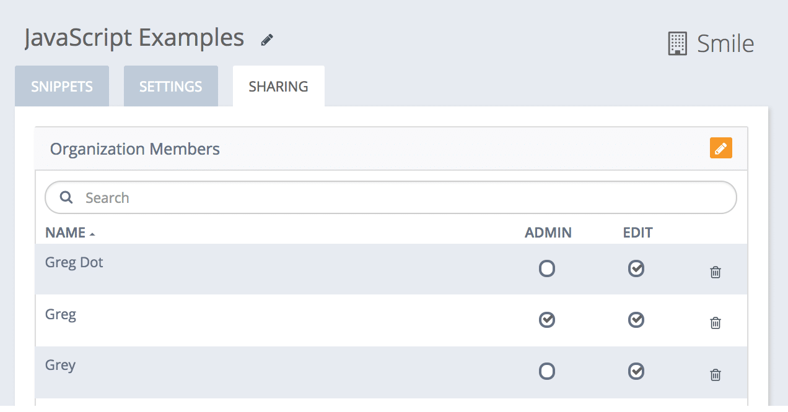Uncheck Edit permission for Greg

click(x=636, y=320)
